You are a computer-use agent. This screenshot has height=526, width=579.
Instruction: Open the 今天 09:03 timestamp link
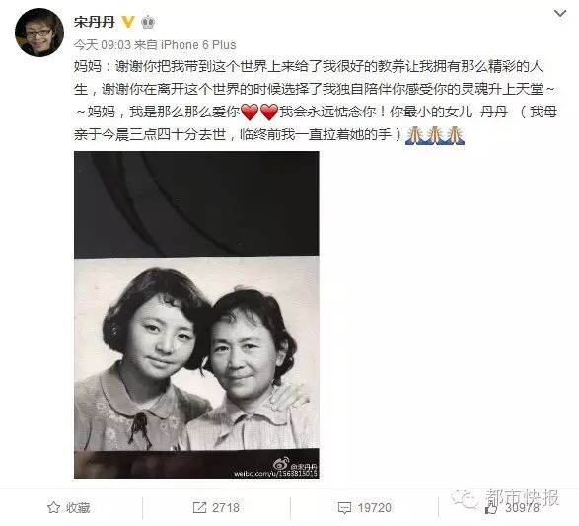[x=103, y=45]
